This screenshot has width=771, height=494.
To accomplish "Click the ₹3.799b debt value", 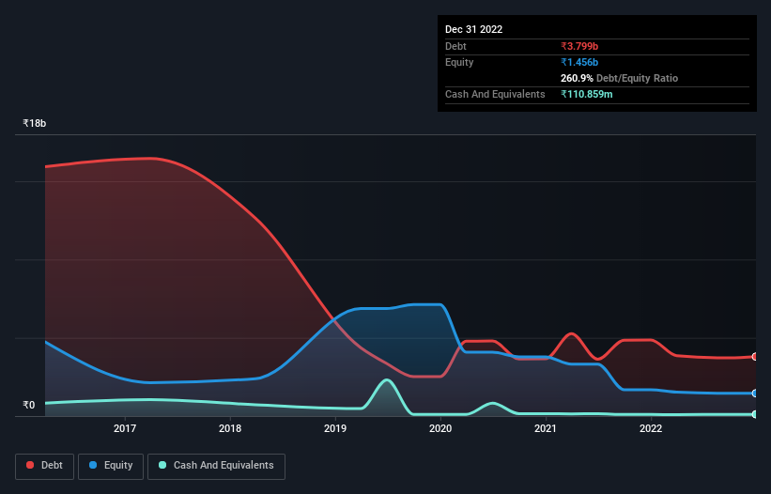I will (x=579, y=46).
